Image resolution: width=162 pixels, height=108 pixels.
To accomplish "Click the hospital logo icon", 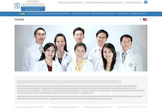I will coord(17,6).
